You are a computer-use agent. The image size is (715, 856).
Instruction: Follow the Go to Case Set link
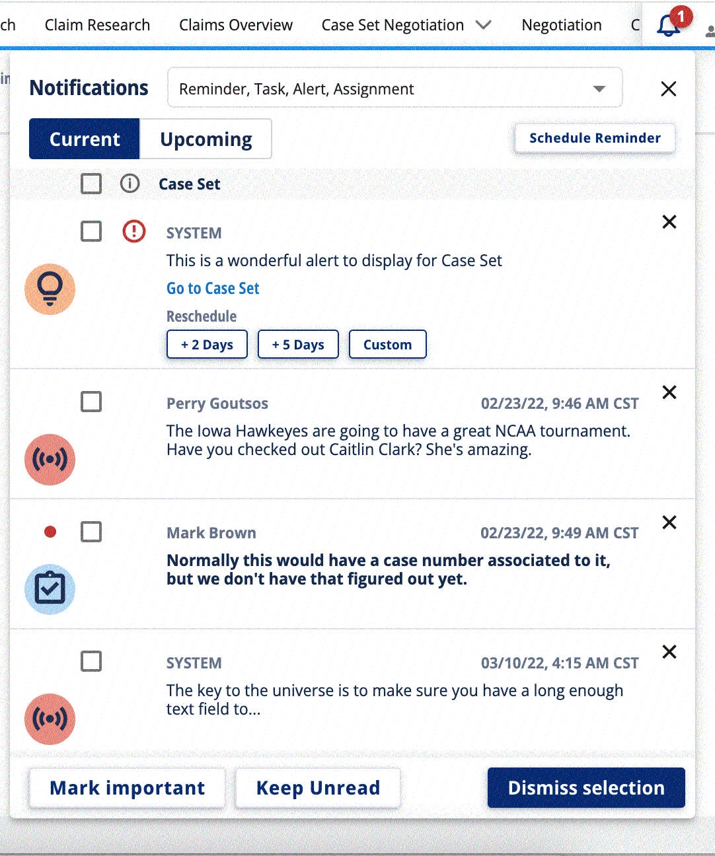tap(213, 289)
